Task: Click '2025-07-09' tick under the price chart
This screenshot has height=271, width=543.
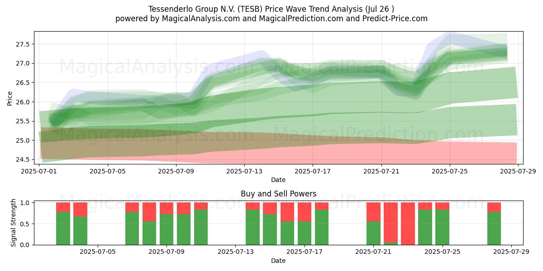Action: 176,171
